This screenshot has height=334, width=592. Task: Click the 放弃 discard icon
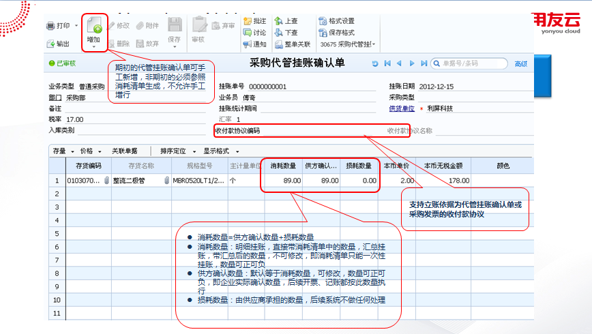pos(140,44)
